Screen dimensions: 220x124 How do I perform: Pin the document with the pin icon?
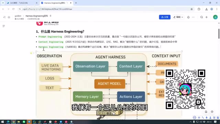(x=51, y=16)
